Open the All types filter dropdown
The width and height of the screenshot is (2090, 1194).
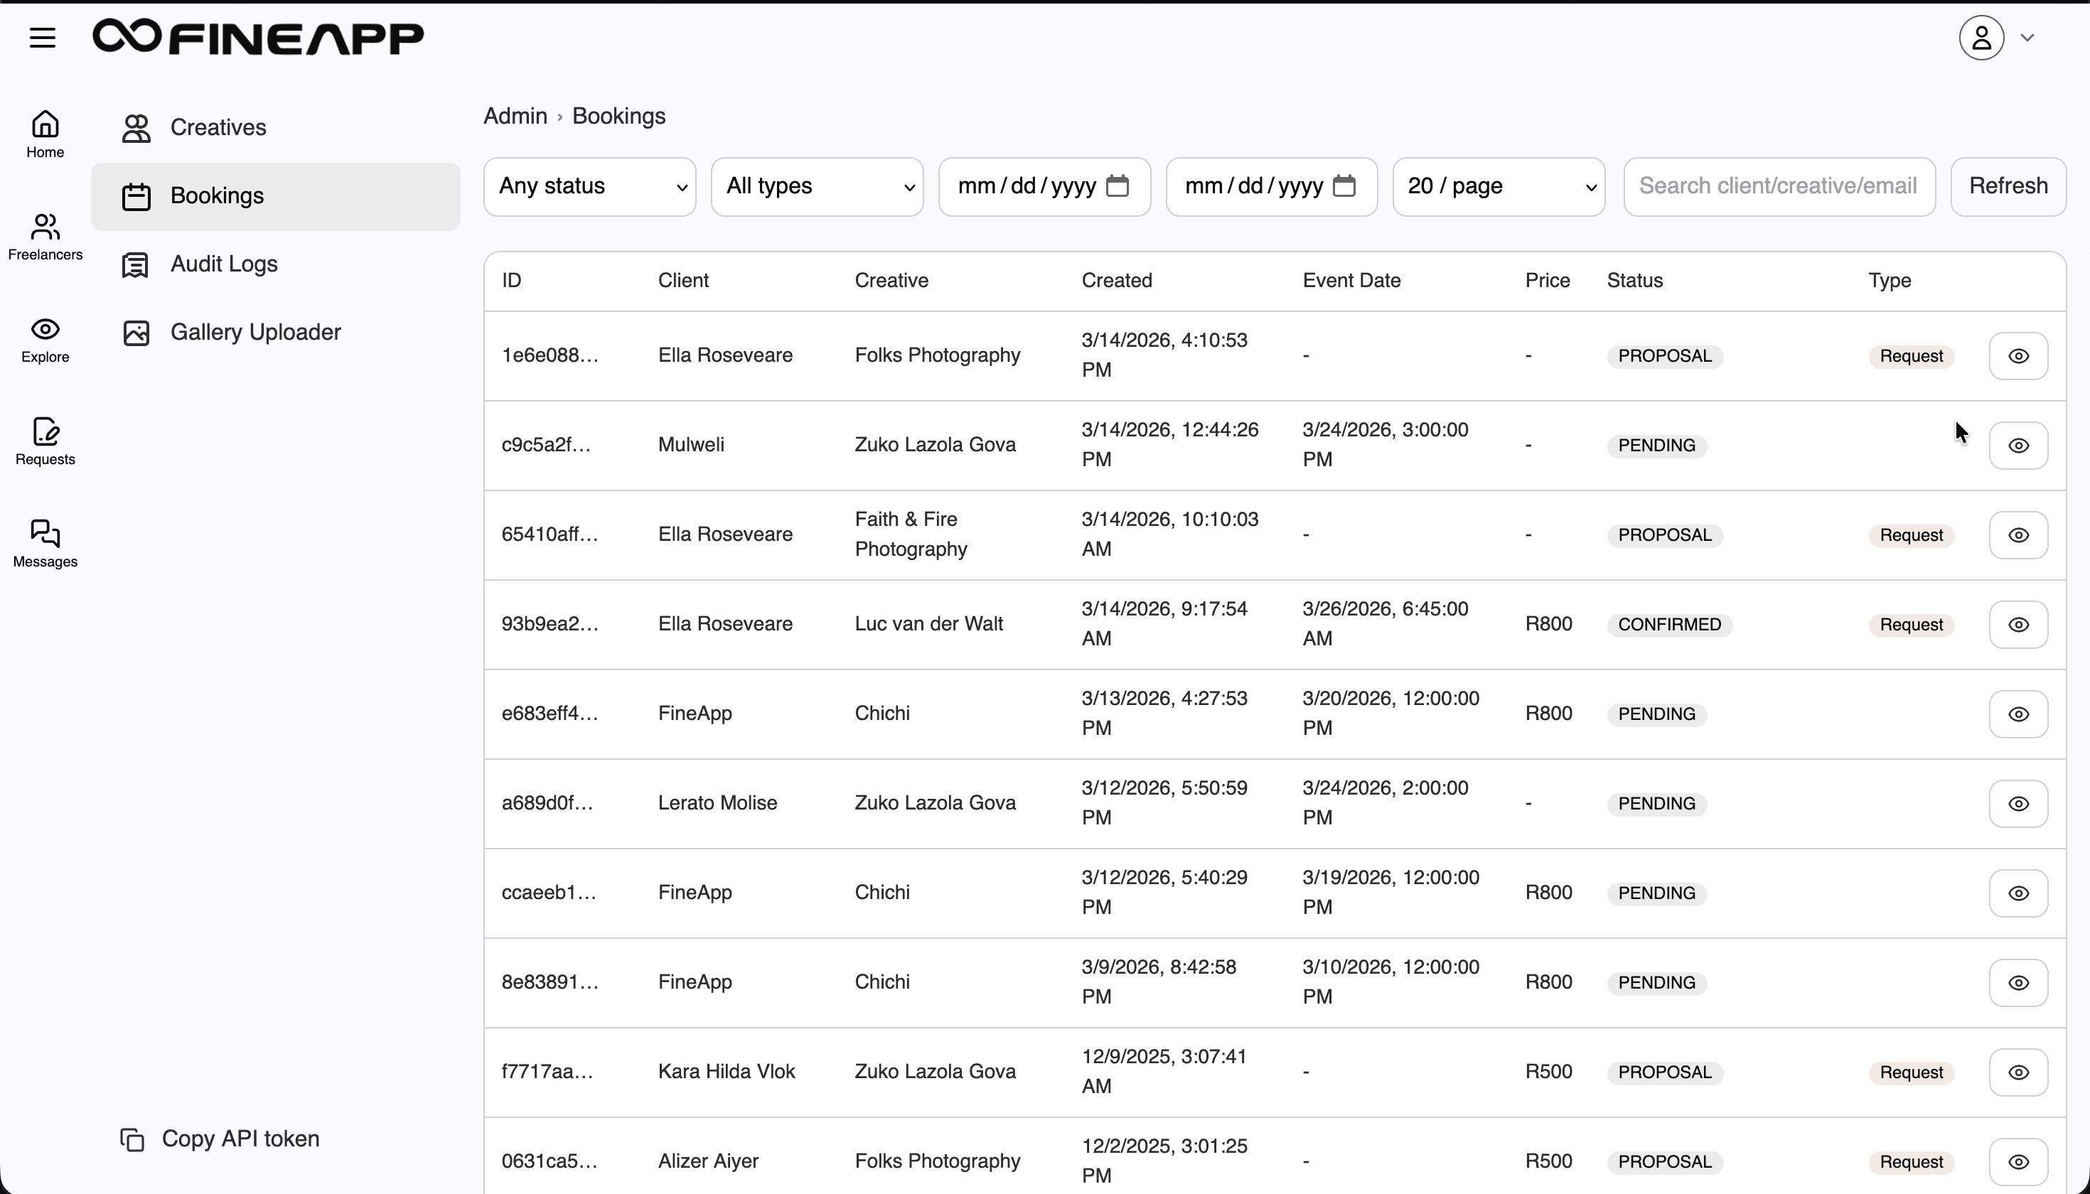pyautogui.click(x=817, y=186)
